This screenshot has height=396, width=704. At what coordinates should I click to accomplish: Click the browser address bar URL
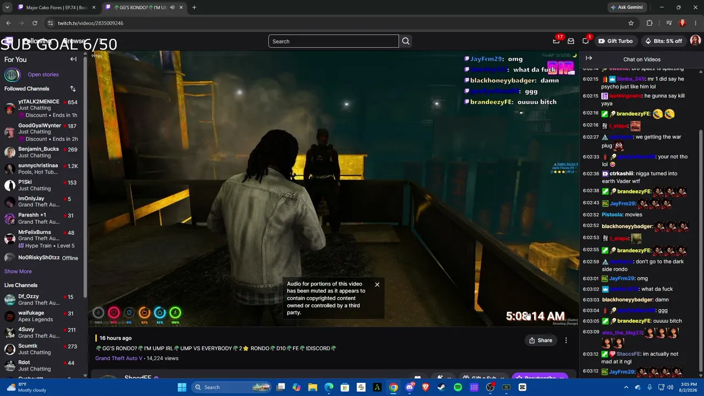point(91,23)
